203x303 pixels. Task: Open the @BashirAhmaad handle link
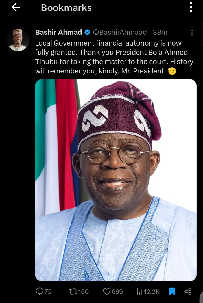[120, 32]
